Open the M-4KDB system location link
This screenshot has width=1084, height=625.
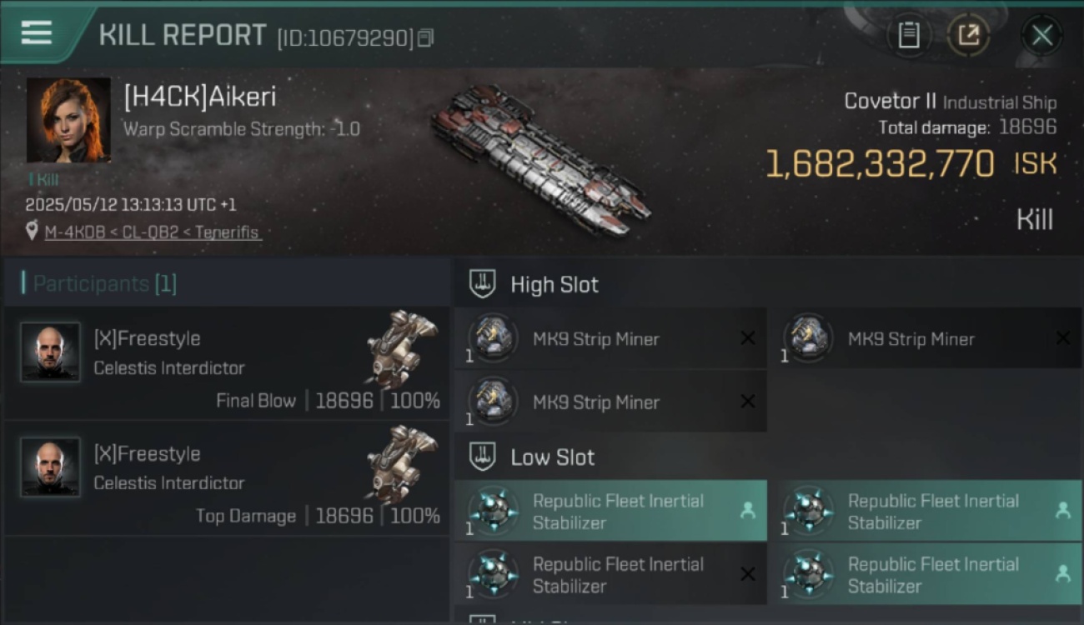tap(74, 232)
